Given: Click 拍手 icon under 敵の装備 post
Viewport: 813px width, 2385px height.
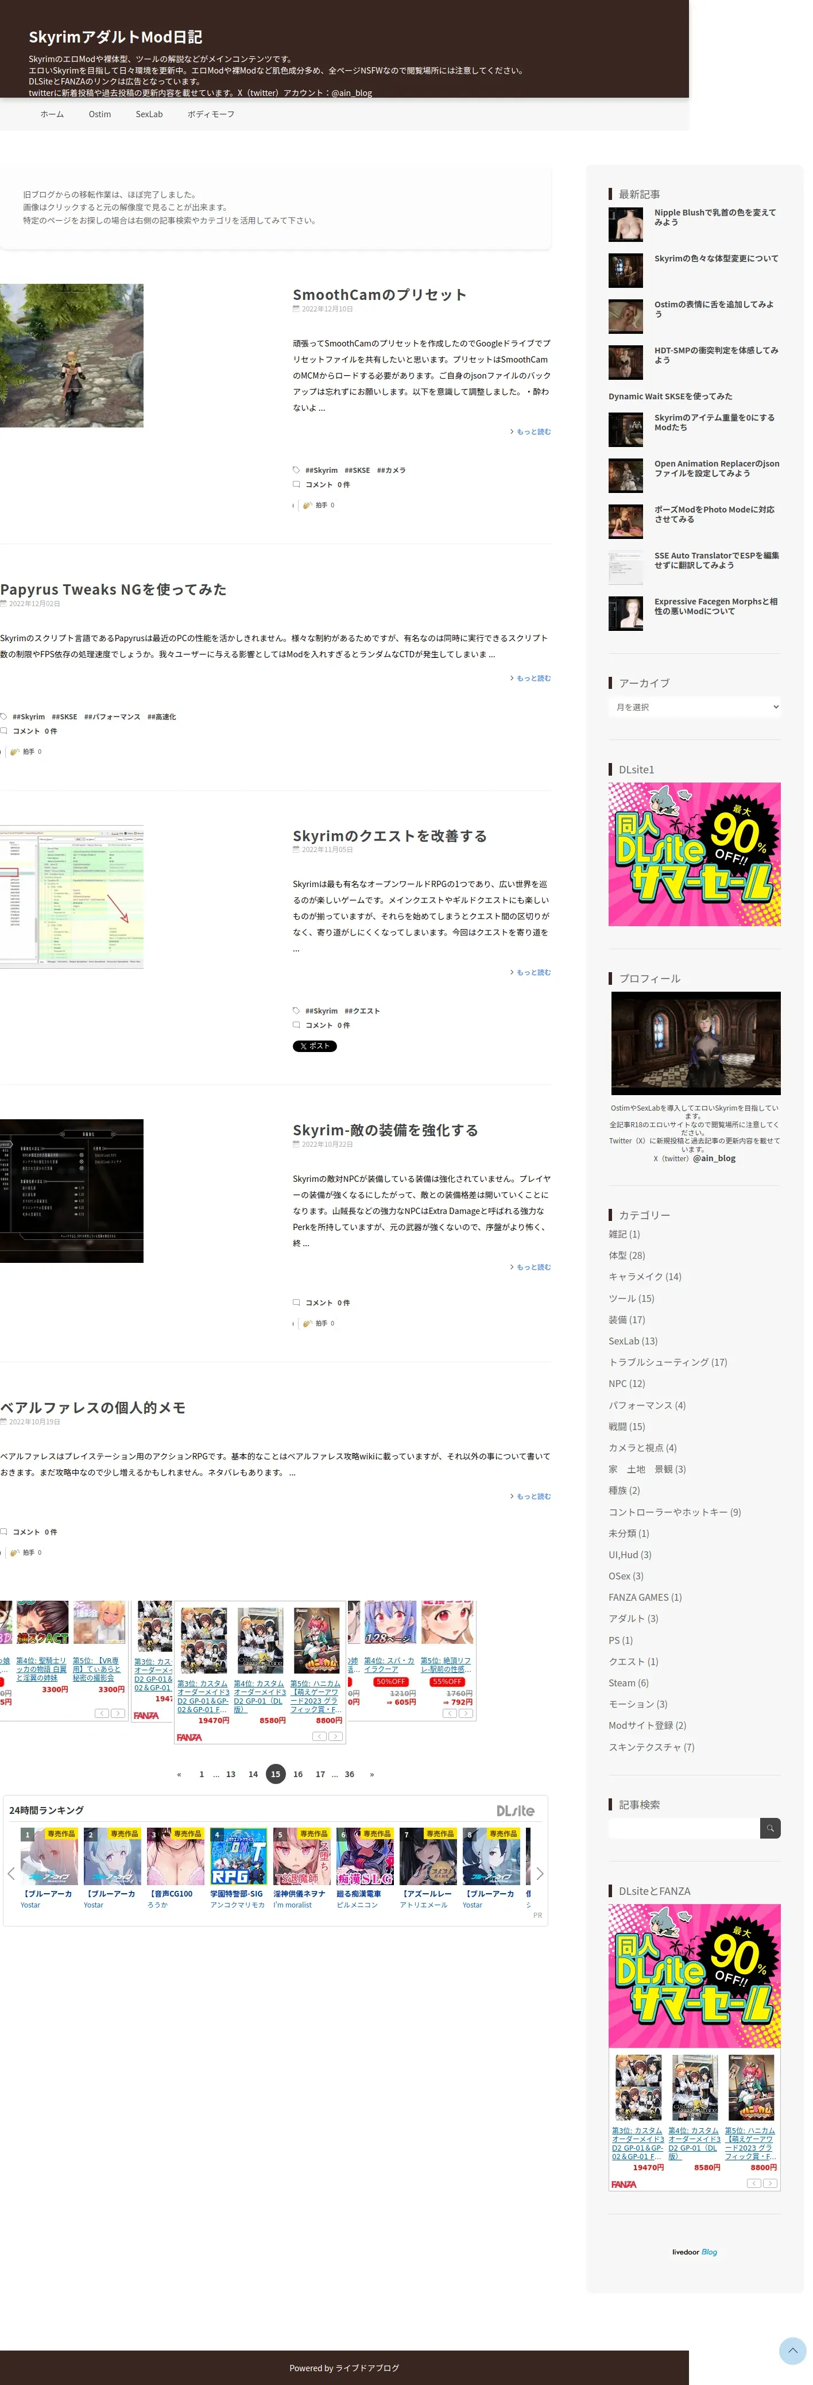Looking at the screenshot, I should click(x=308, y=1323).
